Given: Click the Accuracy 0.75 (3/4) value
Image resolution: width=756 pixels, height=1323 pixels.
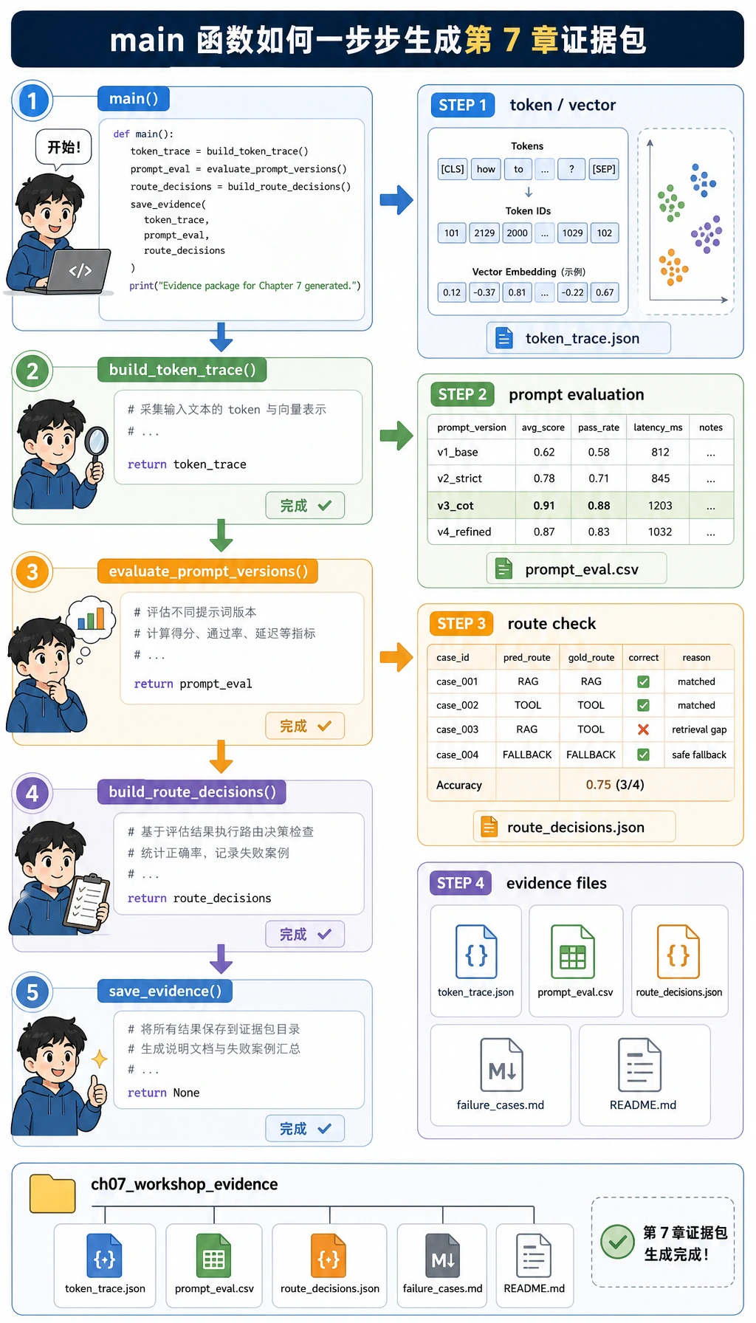Looking at the screenshot, I should click(615, 785).
